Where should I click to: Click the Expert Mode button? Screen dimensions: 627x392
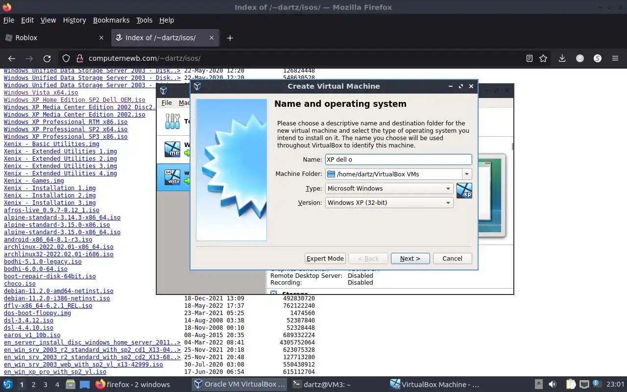[325, 259]
